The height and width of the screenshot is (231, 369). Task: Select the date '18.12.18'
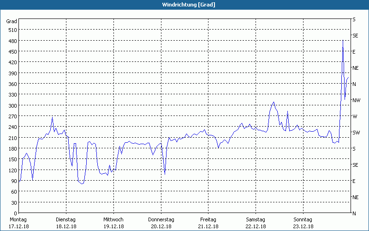click(x=66, y=226)
